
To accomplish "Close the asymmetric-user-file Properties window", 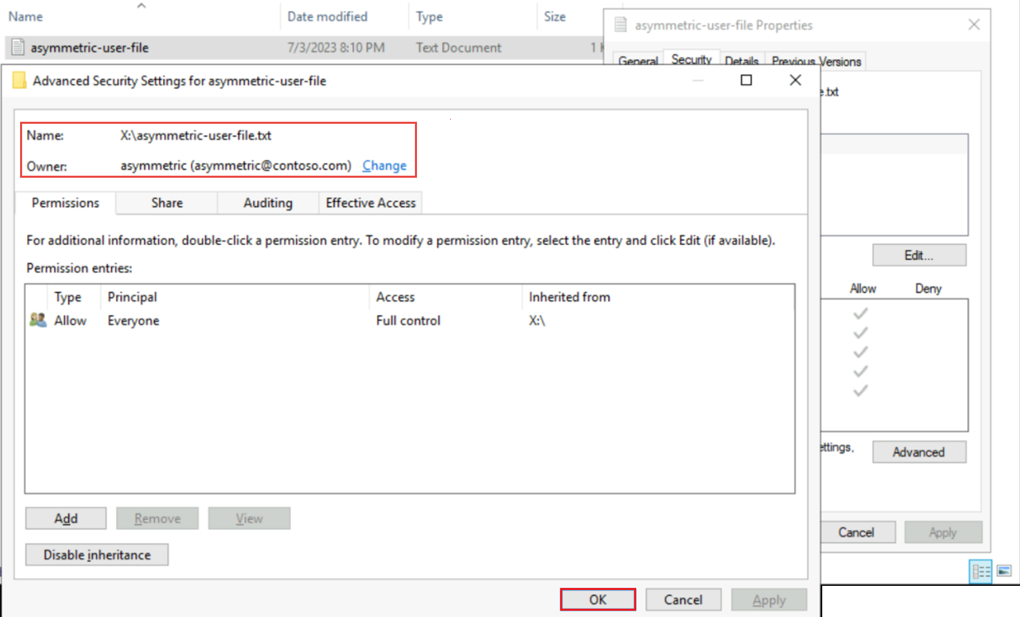I will point(974,25).
